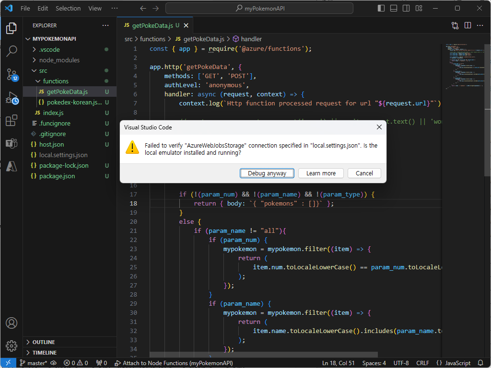The width and height of the screenshot is (491, 368).
Task: Open index.js in the explorer
Action: (x=70, y=113)
